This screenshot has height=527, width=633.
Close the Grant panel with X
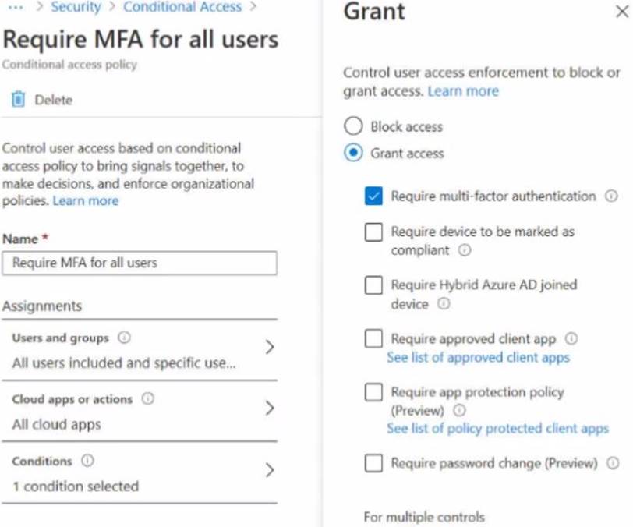pos(621,12)
